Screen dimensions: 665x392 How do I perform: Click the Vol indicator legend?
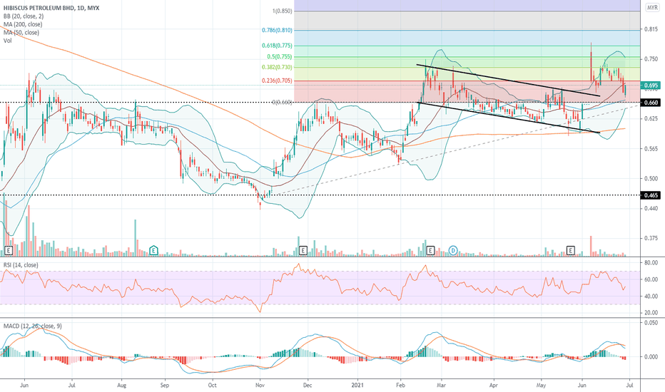pos(8,41)
